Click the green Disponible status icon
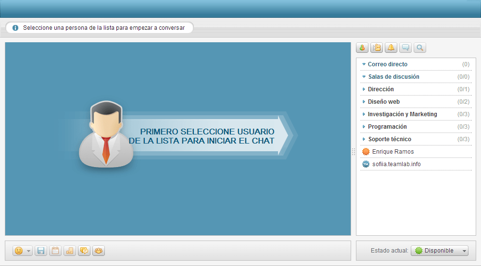Image resolution: width=481 pixels, height=266 pixels. (x=419, y=251)
